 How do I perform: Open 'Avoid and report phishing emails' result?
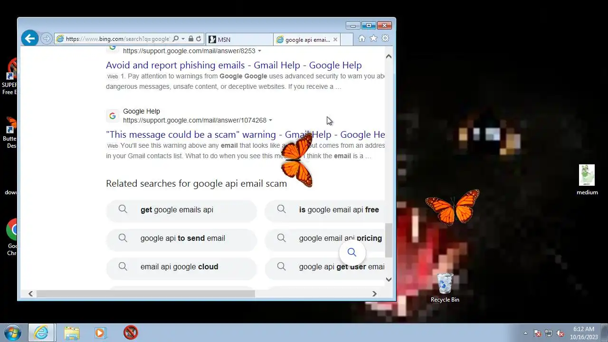pos(234,65)
